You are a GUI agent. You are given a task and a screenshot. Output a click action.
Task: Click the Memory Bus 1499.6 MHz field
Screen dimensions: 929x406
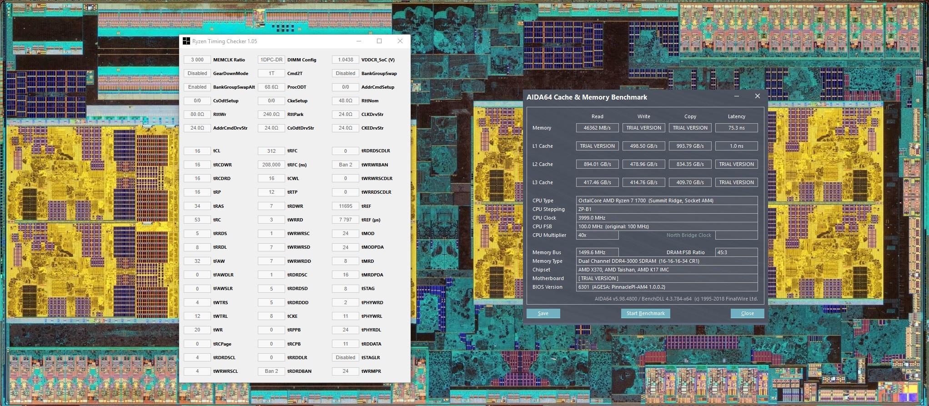coord(597,252)
